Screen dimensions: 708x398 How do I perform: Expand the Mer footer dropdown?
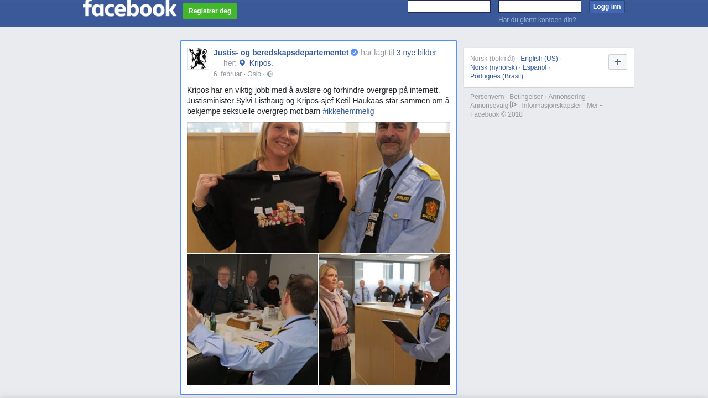click(595, 106)
